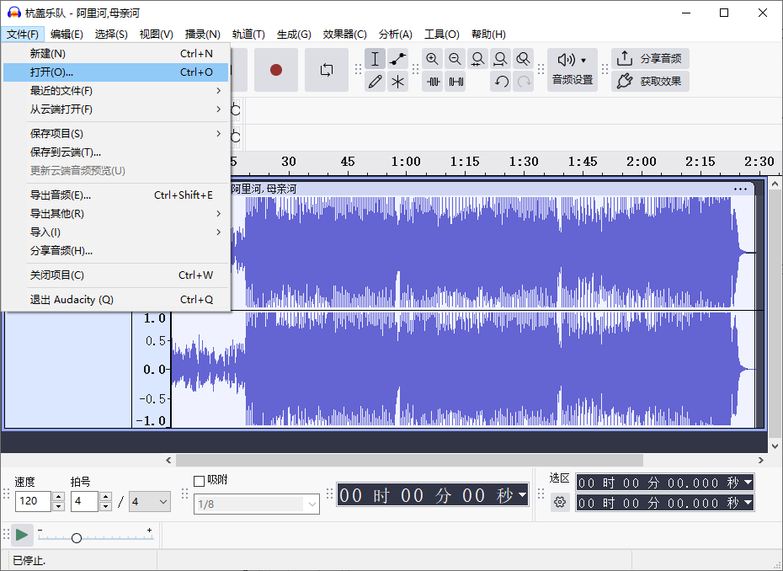Open selection toolbar gear settings
The height and width of the screenshot is (571, 783).
(560, 502)
